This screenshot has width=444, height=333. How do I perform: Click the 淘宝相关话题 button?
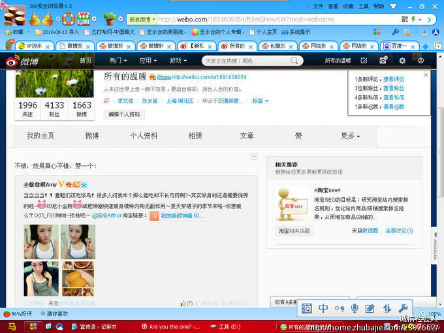(294, 231)
